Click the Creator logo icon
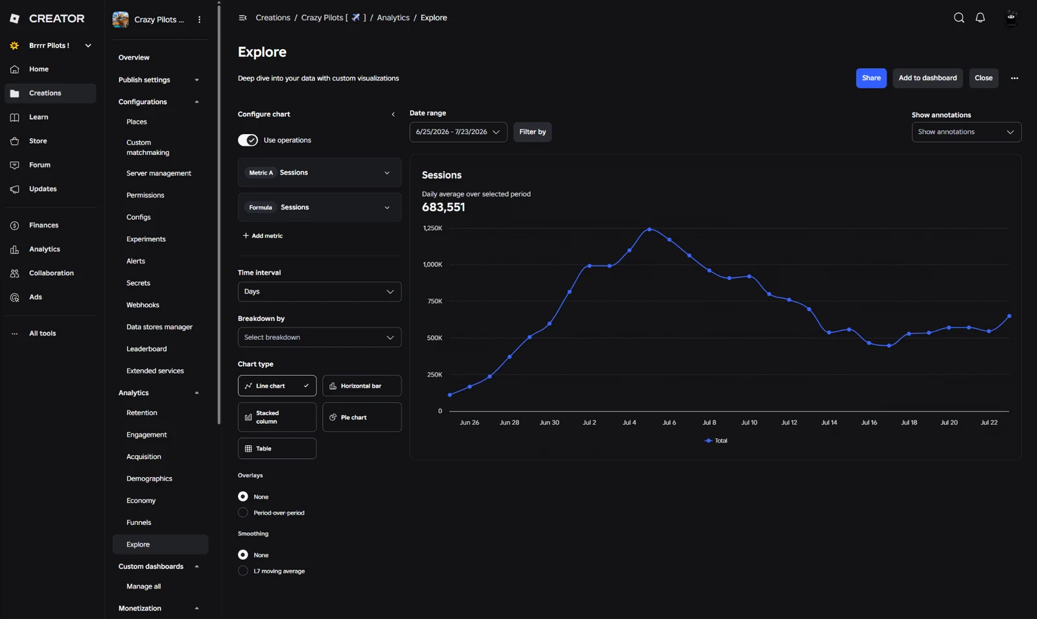Image resolution: width=1037 pixels, height=619 pixels. 14,19
